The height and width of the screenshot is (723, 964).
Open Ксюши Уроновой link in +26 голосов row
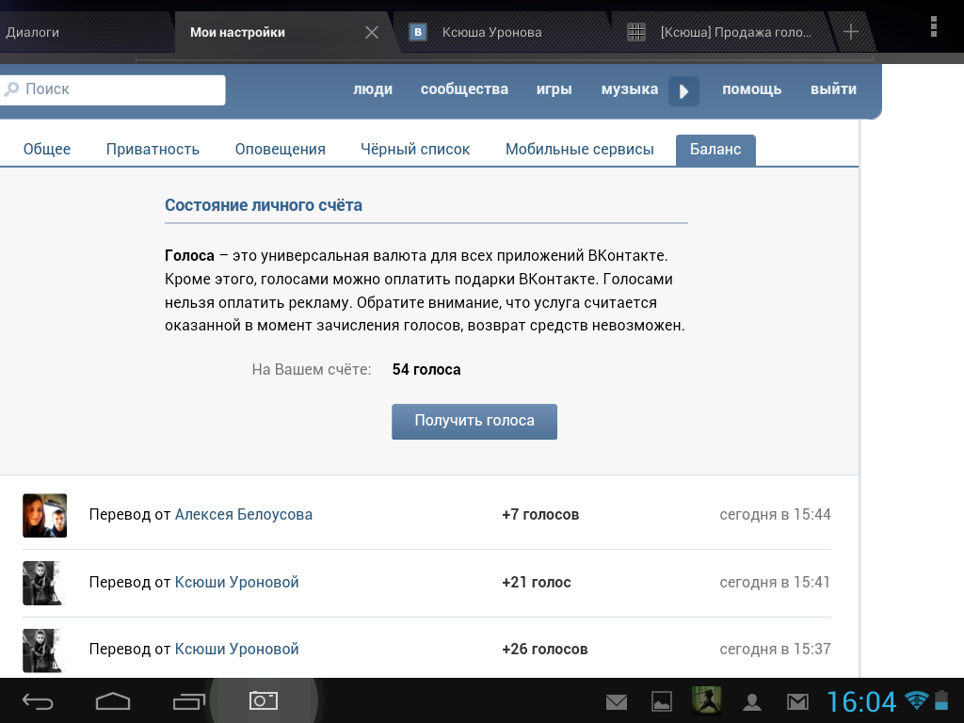(x=236, y=650)
